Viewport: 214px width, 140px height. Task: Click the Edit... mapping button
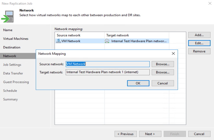[x=199, y=43]
